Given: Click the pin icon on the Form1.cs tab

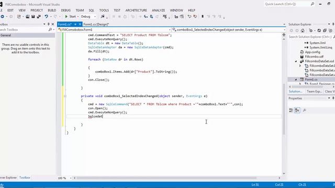Looking at the screenshot, I should [x=75, y=25].
